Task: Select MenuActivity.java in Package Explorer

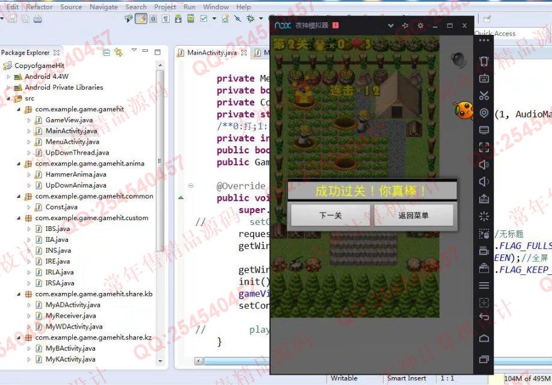Action: (72, 141)
